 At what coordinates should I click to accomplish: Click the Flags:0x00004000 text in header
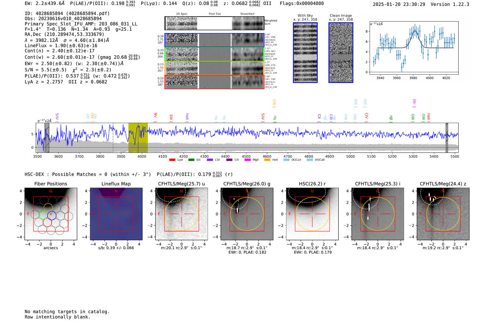302,4
